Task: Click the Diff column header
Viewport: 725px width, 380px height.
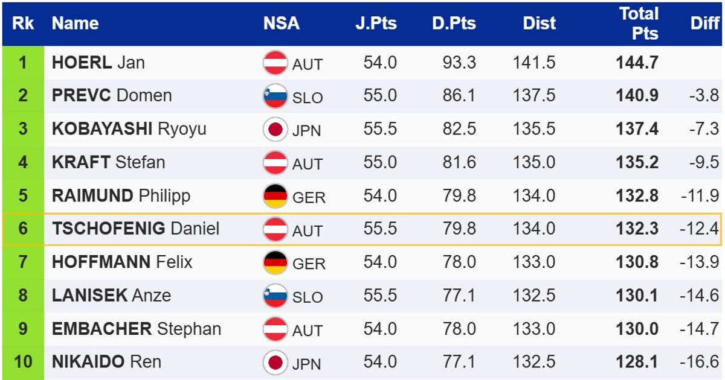Action: click(x=704, y=24)
